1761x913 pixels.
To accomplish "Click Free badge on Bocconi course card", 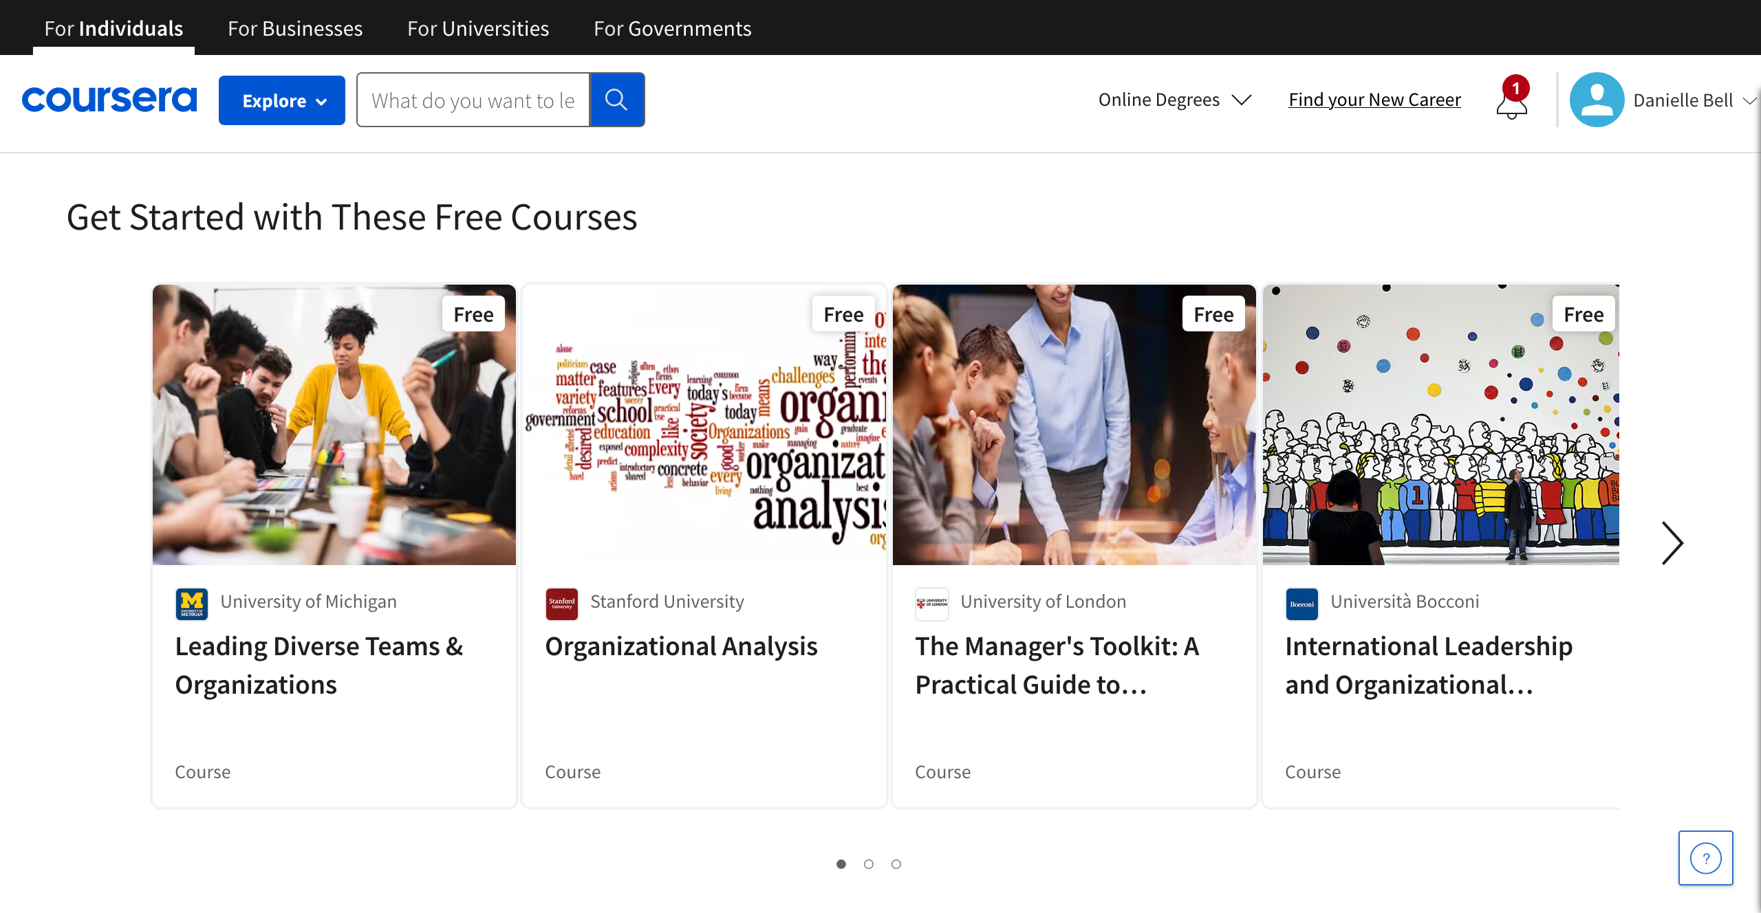I will click(1584, 314).
